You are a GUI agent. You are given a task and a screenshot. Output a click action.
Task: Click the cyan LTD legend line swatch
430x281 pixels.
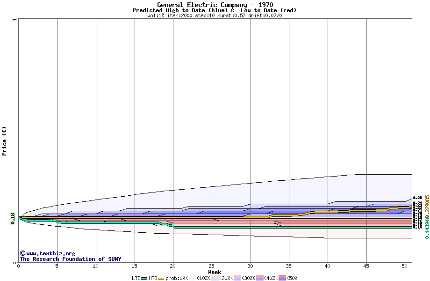pyautogui.click(x=144, y=279)
